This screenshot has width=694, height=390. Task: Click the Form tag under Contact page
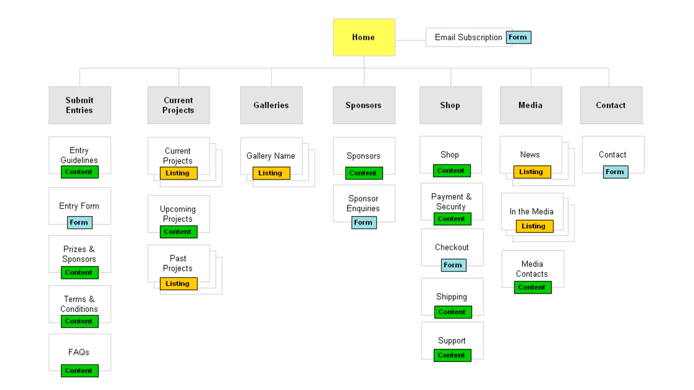click(615, 172)
